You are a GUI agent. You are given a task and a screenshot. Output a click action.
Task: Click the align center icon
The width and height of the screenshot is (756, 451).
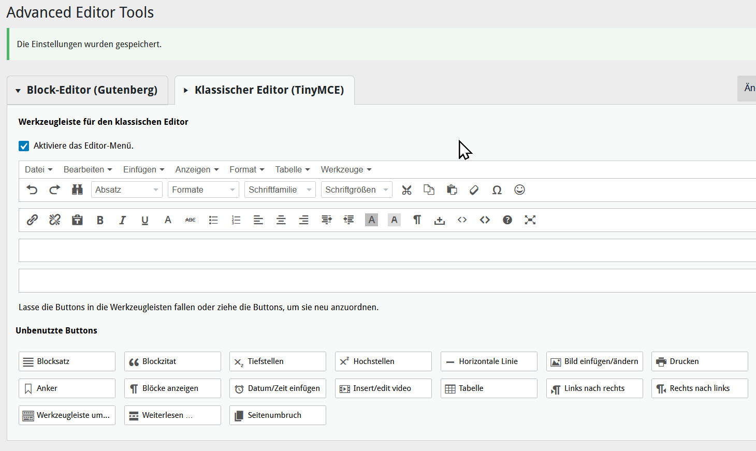tap(281, 220)
